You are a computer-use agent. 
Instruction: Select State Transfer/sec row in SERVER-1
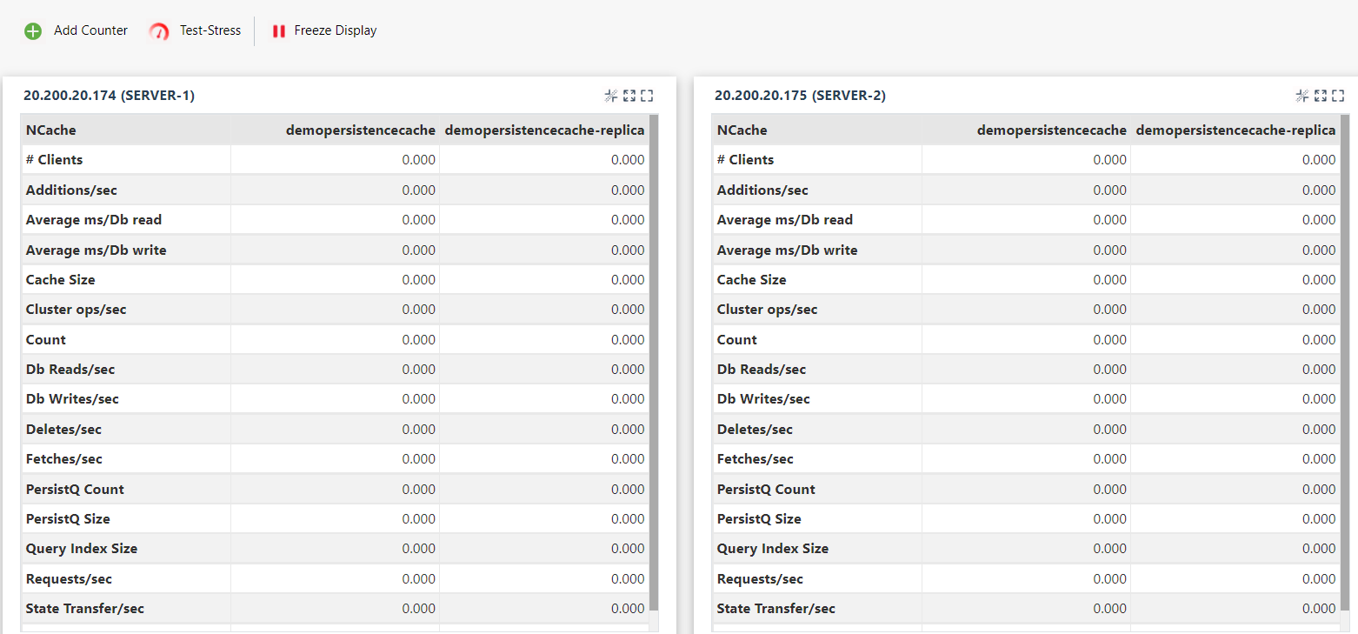pos(336,609)
